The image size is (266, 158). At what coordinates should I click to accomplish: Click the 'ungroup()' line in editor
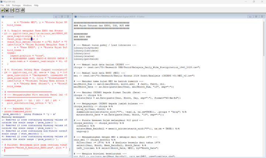83,131
